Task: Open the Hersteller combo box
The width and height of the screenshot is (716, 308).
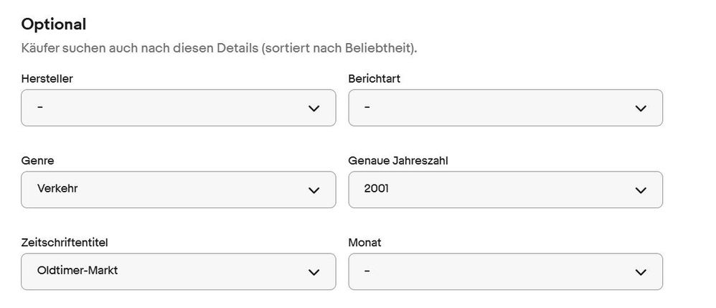Action: coord(178,108)
